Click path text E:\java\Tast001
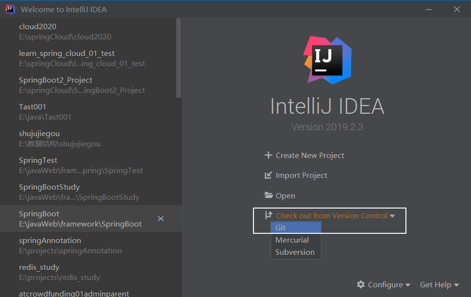The image size is (471, 297). click(45, 117)
